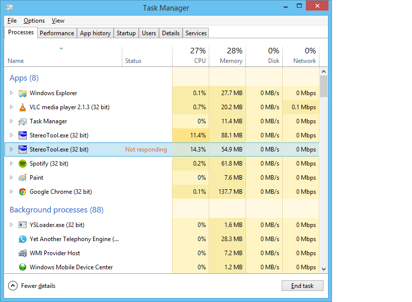Click the Task Manager row icon
The width and height of the screenshot is (412, 302).
(x=23, y=121)
